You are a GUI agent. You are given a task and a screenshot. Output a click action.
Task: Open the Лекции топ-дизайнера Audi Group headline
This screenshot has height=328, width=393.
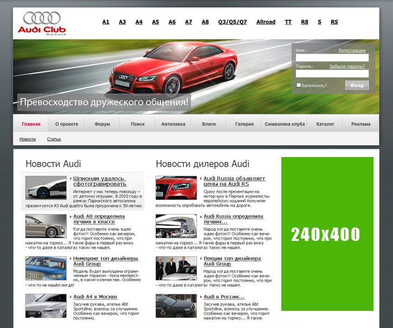pos(232,261)
